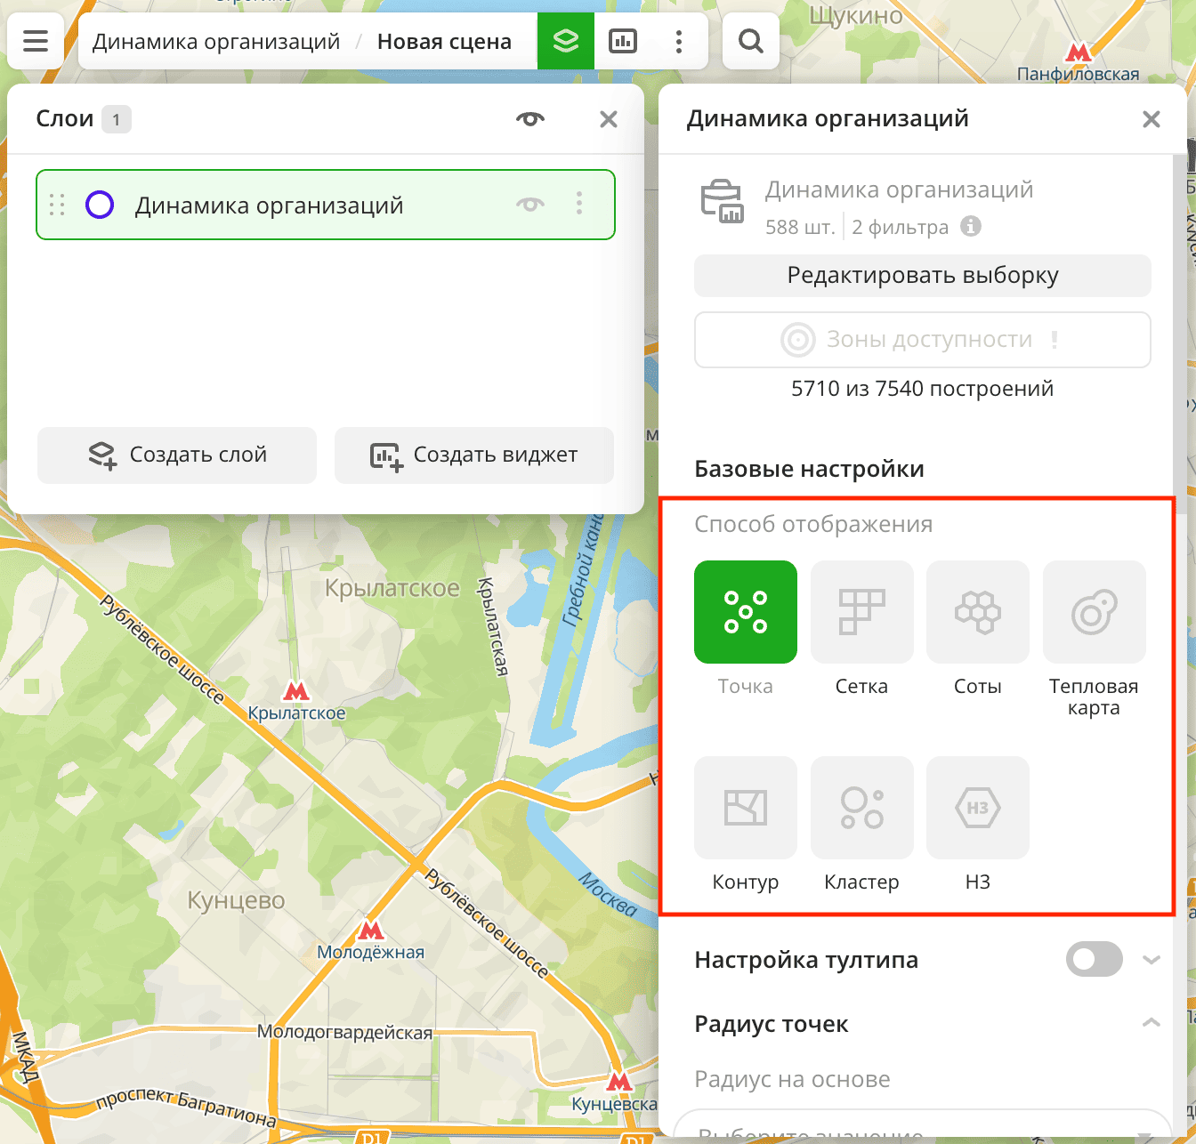Click the Создать слой button
The image size is (1196, 1144).
tap(177, 455)
